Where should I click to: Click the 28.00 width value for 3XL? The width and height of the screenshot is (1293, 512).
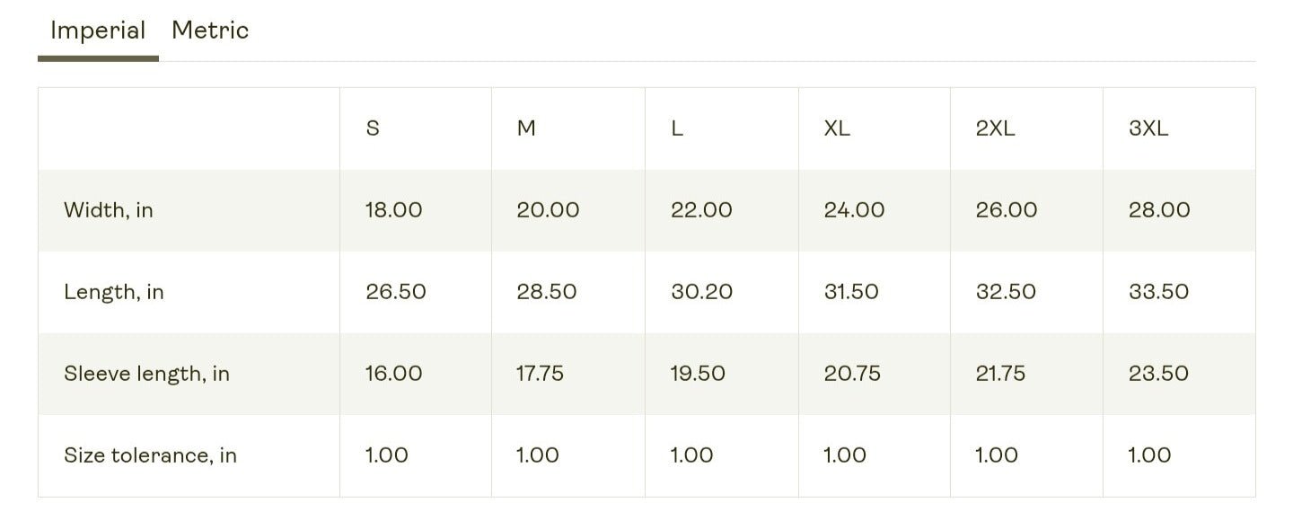click(1158, 210)
